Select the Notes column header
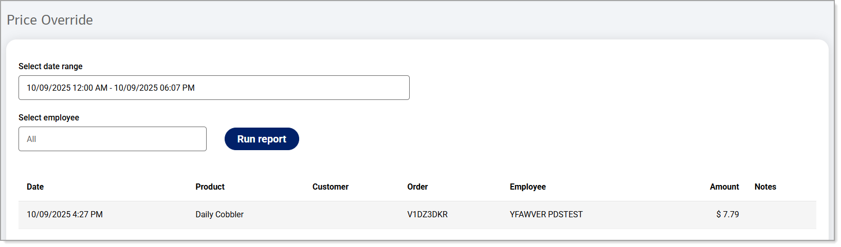The image size is (841, 247). point(765,187)
